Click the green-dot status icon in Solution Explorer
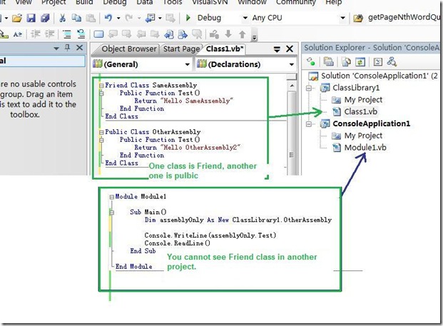This screenshot has width=443, height=326. [311, 61]
